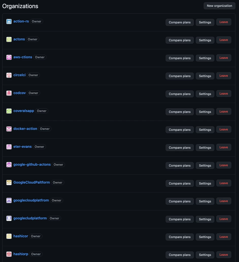
Task: Click the codcov organization avatar icon
Action: pyautogui.click(x=9, y=93)
